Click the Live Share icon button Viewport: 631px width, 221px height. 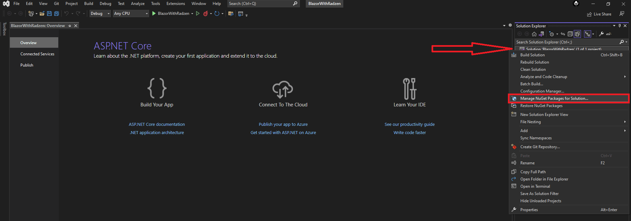click(x=599, y=14)
